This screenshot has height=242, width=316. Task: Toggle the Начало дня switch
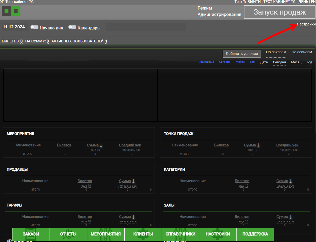coord(34,27)
